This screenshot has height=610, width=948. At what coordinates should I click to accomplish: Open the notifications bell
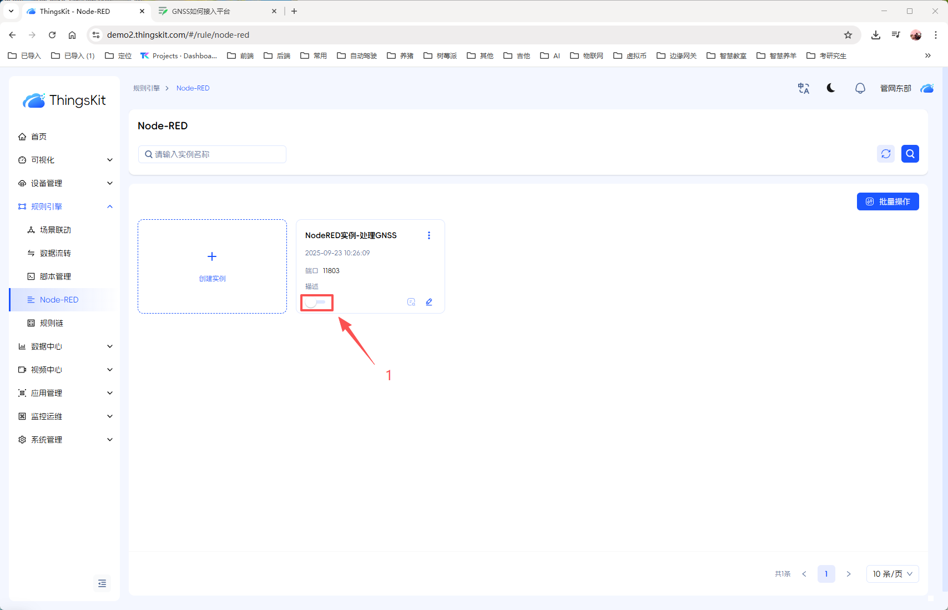[x=860, y=88]
